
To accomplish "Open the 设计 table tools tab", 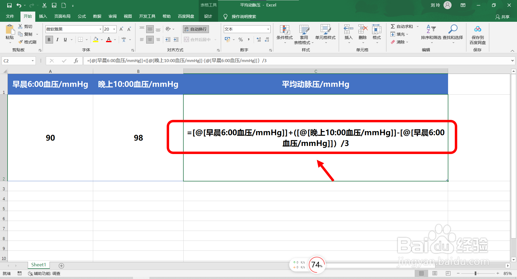I will (208, 16).
